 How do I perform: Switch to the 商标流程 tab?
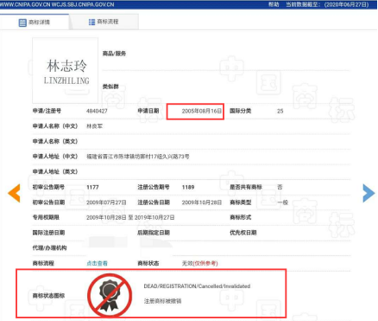tap(104, 22)
